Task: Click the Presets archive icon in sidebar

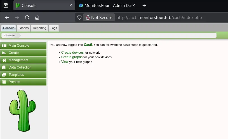Action: 4,82
